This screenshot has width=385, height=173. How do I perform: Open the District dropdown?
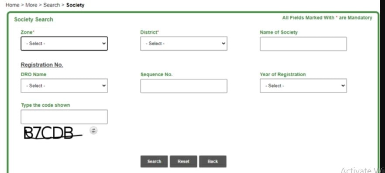[x=184, y=44]
